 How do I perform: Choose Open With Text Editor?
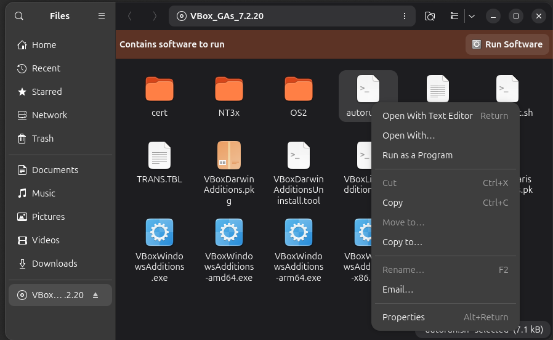coord(445,116)
